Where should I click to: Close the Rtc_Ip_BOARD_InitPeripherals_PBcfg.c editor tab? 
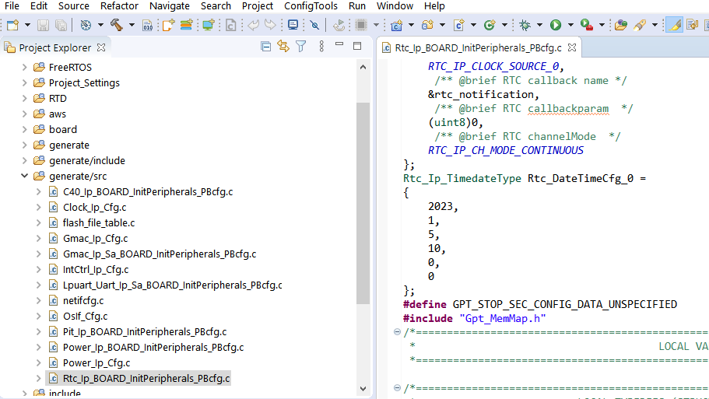click(x=572, y=48)
